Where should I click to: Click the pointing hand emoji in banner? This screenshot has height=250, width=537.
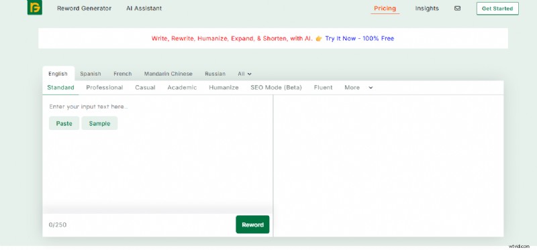319,38
